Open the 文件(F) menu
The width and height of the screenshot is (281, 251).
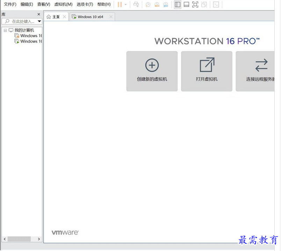(10, 4)
